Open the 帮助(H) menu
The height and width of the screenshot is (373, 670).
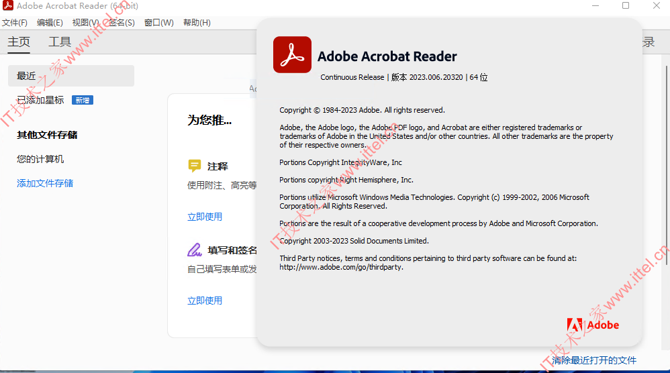tap(197, 23)
